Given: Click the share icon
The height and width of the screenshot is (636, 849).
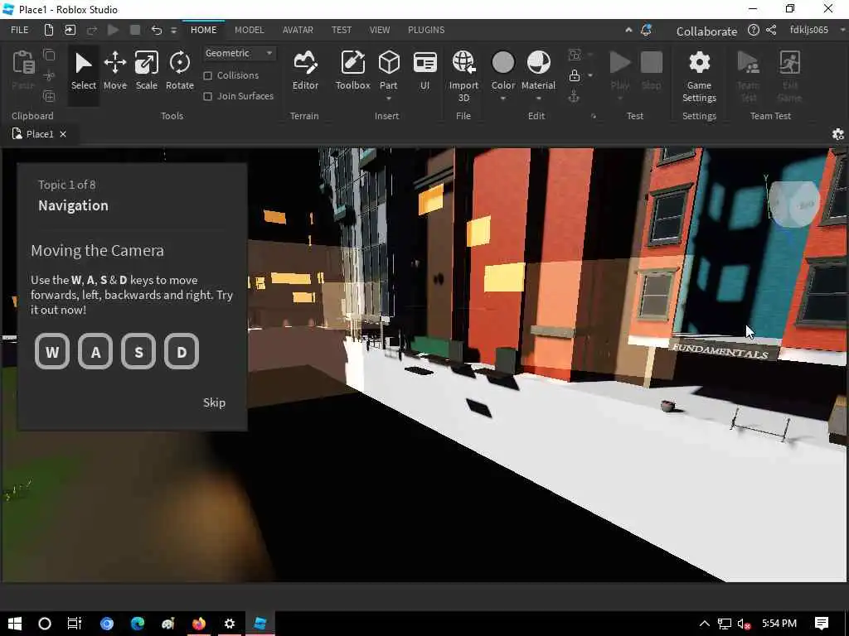Looking at the screenshot, I should [x=772, y=31].
